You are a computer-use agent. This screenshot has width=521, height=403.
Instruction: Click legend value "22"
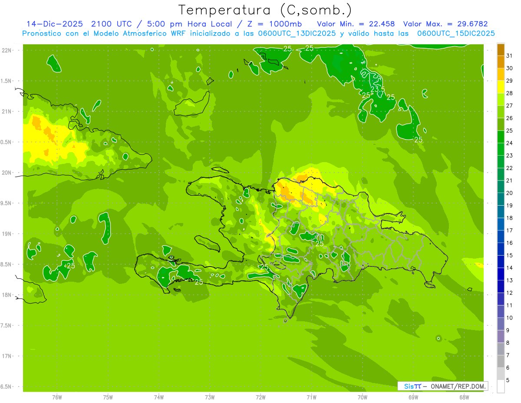(x=510, y=168)
